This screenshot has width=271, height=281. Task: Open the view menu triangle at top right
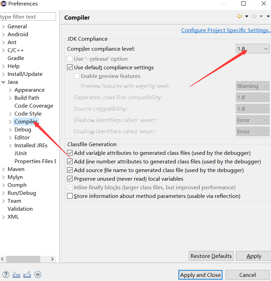click(x=268, y=16)
